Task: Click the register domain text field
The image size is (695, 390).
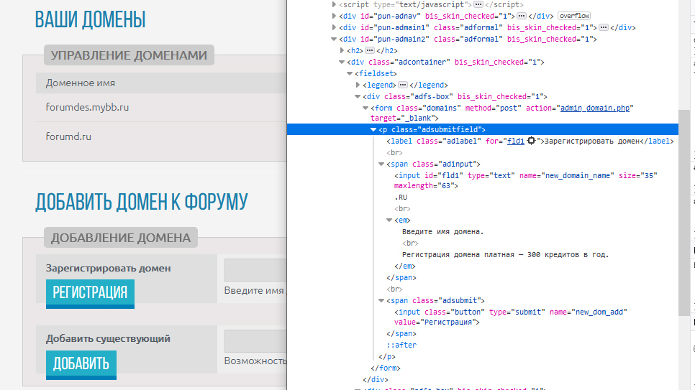Action: [x=255, y=269]
